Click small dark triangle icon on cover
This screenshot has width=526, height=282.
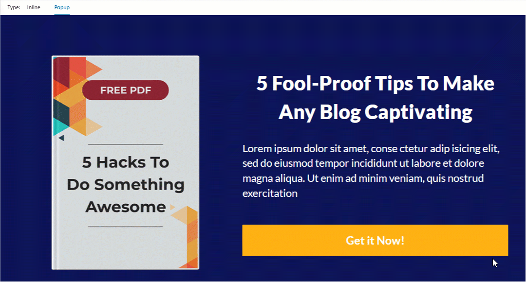(x=61, y=138)
